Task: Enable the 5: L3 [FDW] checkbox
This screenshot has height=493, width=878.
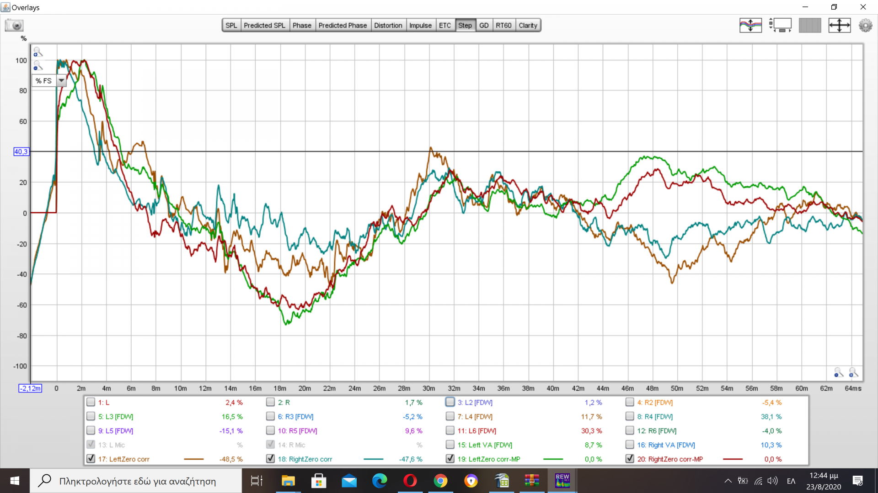Action: tap(91, 416)
